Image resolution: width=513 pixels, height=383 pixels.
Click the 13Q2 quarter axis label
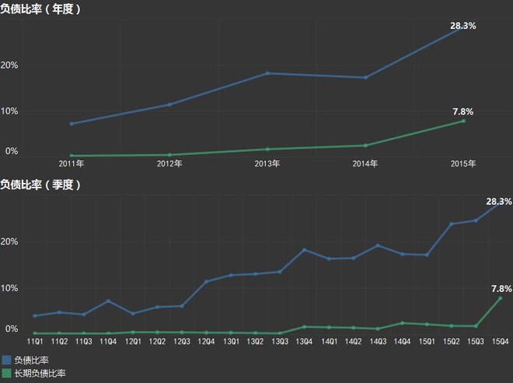click(x=255, y=342)
